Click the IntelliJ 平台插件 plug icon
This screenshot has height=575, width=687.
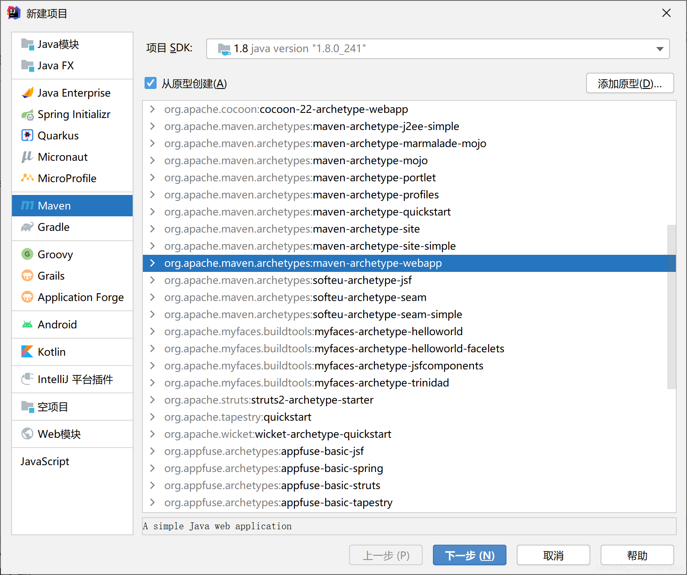click(28, 379)
